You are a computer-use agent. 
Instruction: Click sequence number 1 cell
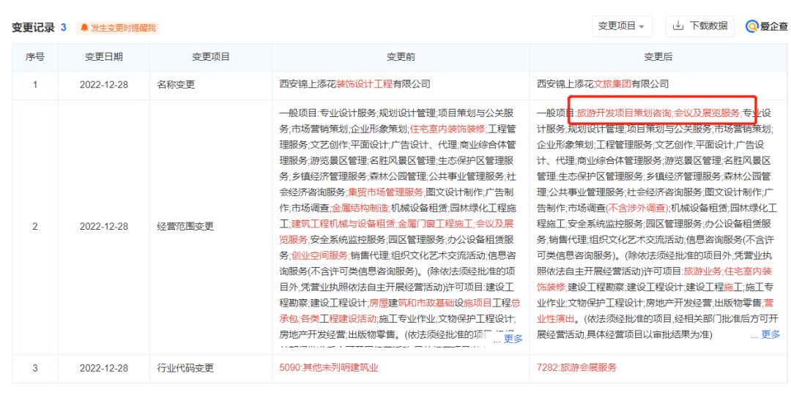[x=35, y=85]
